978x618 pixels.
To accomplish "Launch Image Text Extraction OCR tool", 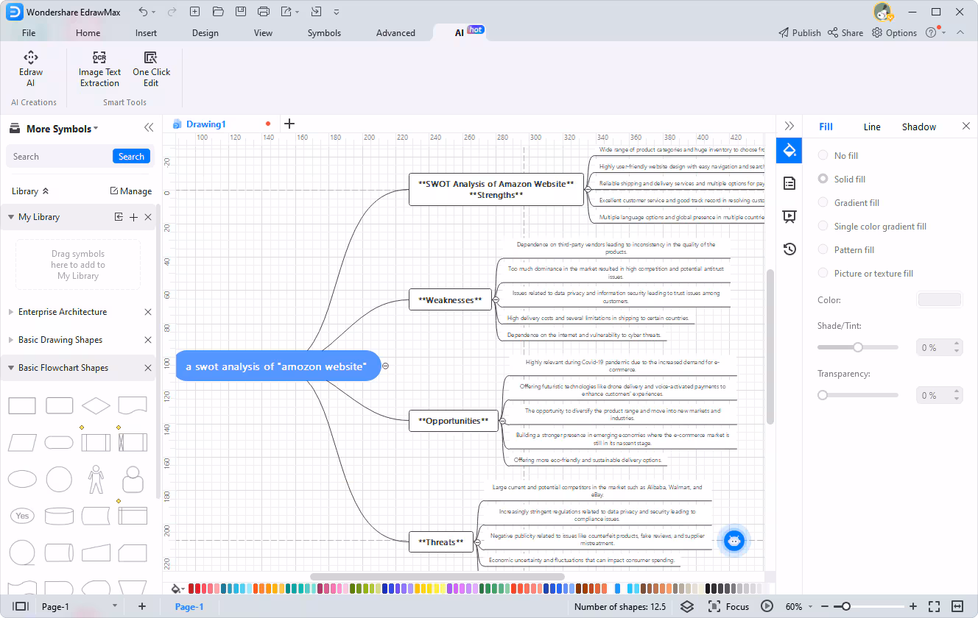I will pyautogui.click(x=99, y=69).
